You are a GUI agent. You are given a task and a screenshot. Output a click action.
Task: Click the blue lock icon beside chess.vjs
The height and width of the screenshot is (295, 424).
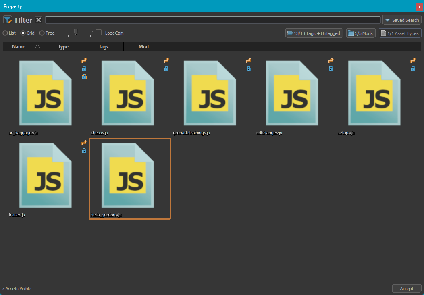coord(166,69)
